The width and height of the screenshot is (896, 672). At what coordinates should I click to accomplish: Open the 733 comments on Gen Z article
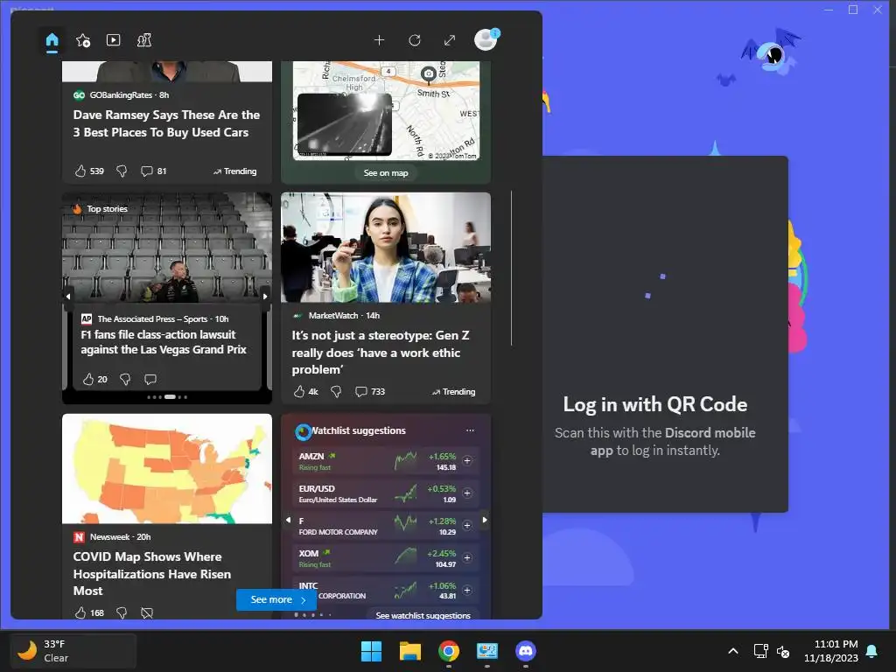[x=370, y=391]
